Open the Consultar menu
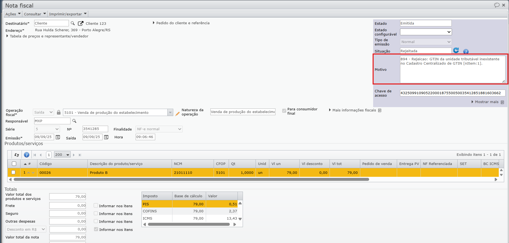This screenshot has width=509, height=243. tap(35, 14)
